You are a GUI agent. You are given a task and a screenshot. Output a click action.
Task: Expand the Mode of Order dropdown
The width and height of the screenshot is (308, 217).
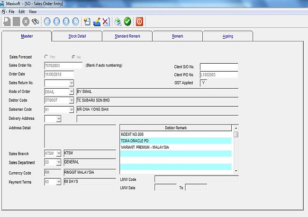[72, 92]
